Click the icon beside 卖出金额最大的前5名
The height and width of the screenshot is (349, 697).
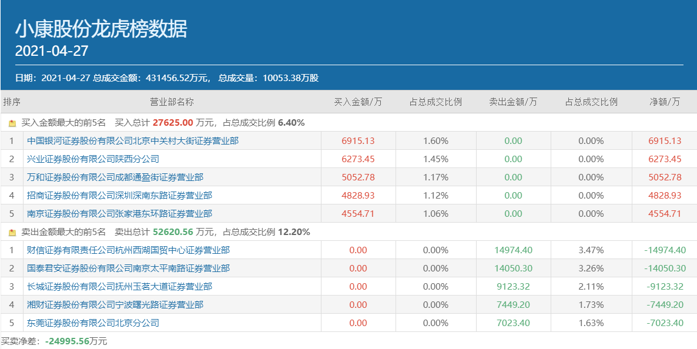(x=12, y=233)
